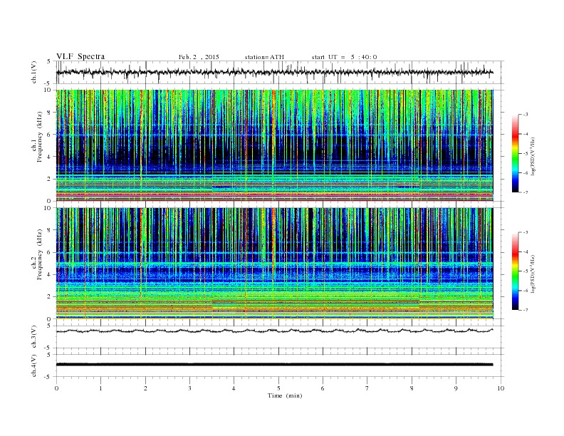Screen dimensions: 564x436
Task: Click the ch.1 frequency tick label "2"
Action: click(x=50, y=179)
